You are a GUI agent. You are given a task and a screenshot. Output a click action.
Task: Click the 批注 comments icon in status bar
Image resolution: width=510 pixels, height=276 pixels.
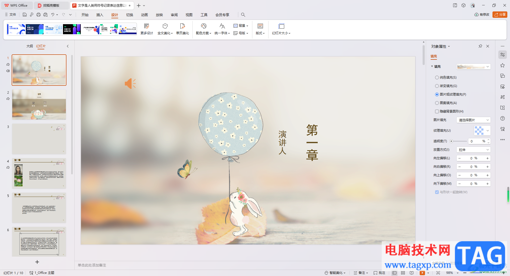point(379,273)
